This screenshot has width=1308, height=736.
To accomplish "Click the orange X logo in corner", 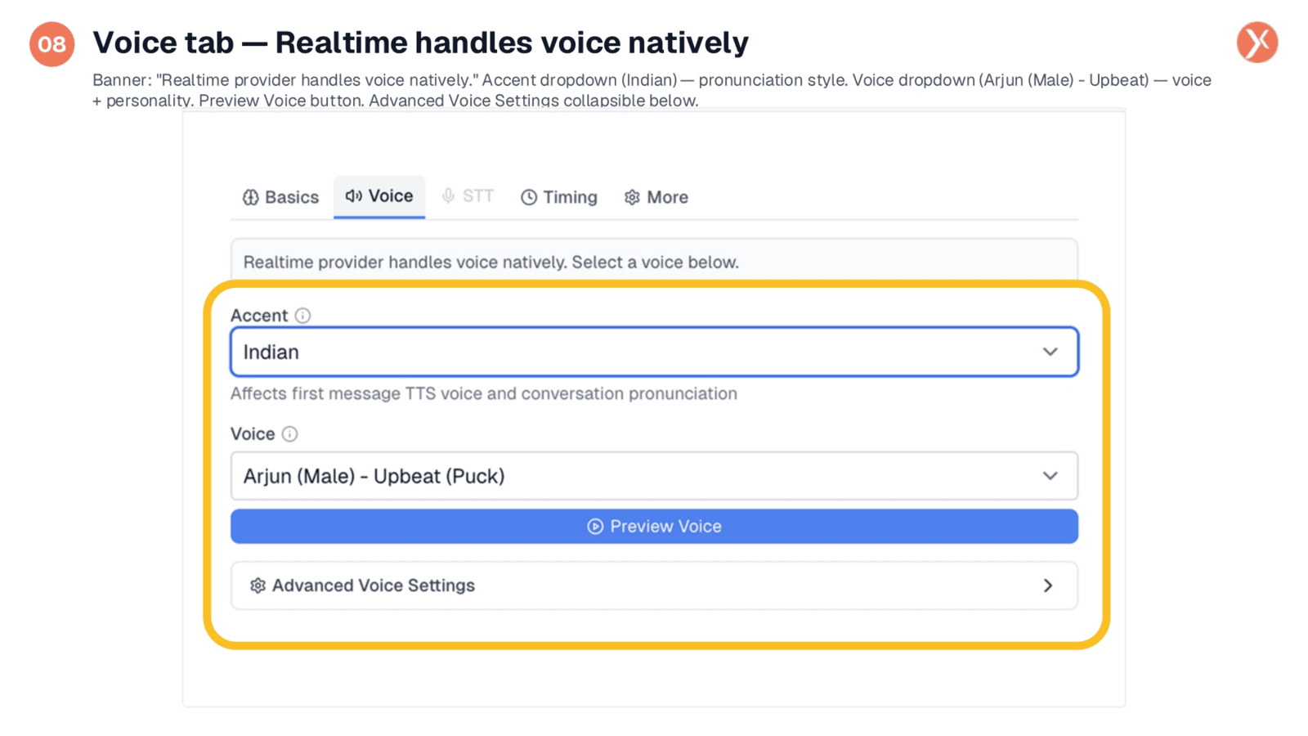I will click(1257, 43).
